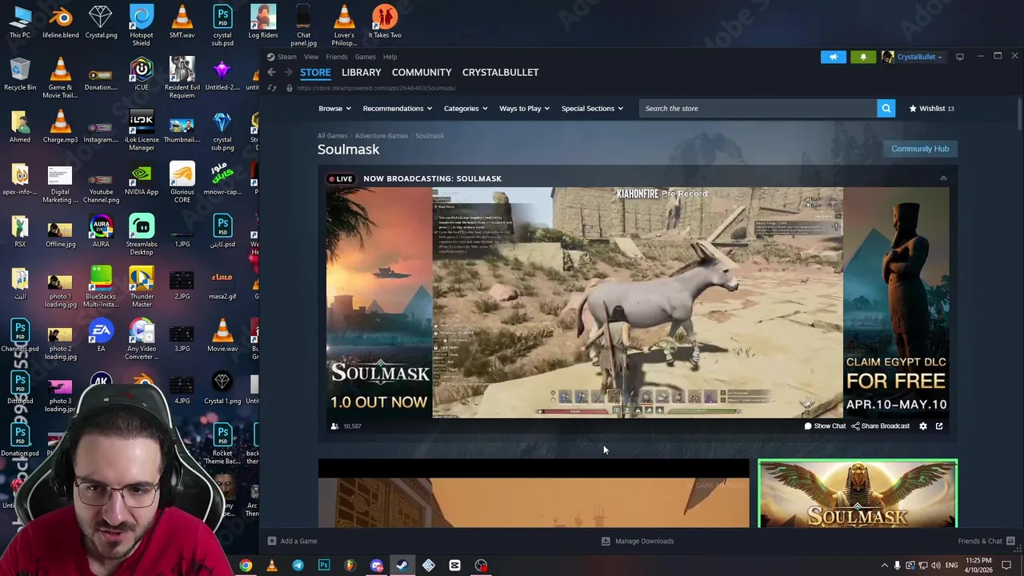Open Windows notification center icon
The width and height of the screenshot is (1024, 576).
[x=1007, y=566]
